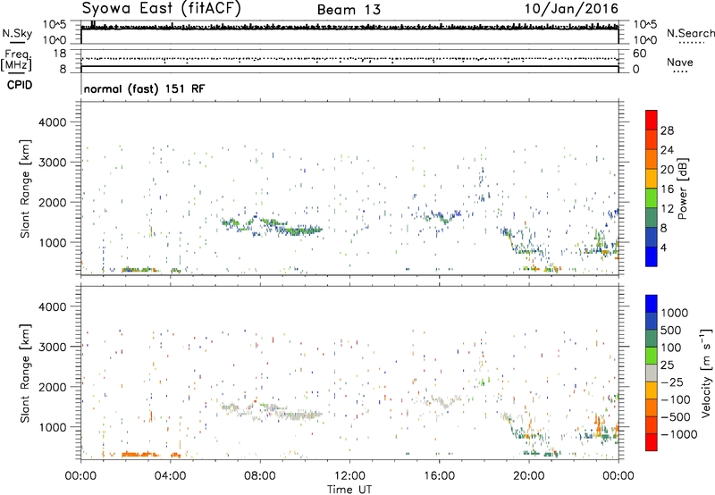Click the "12:00" time axis tick label
Image resolution: width=715 pixels, height=495 pixels.
(x=349, y=475)
